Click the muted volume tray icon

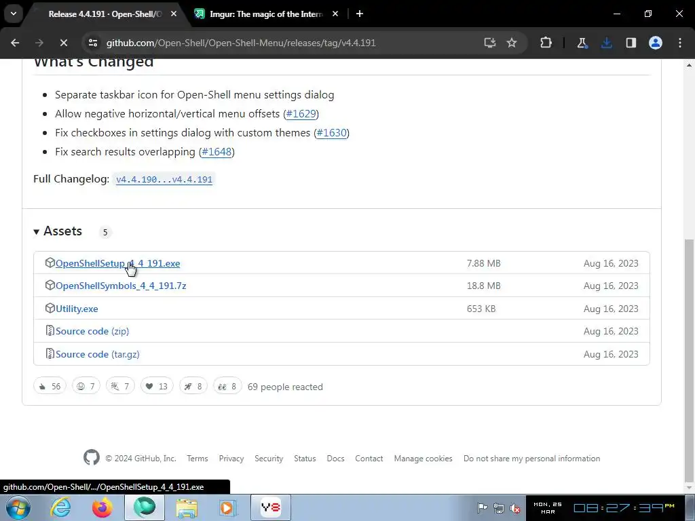pyautogui.click(x=515, y=508)
